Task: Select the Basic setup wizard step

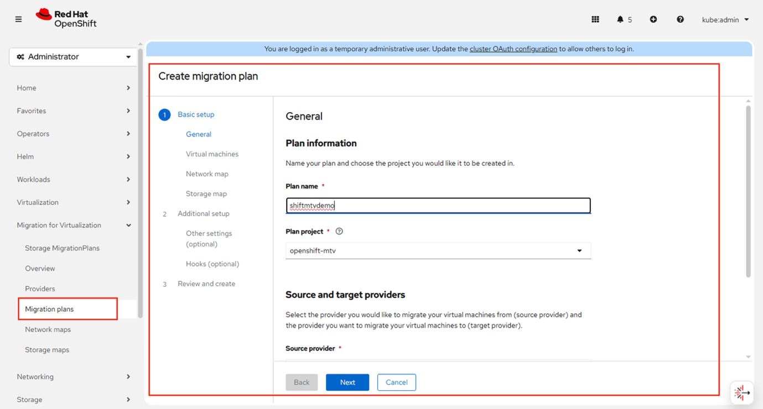Action: pos(196,114)
